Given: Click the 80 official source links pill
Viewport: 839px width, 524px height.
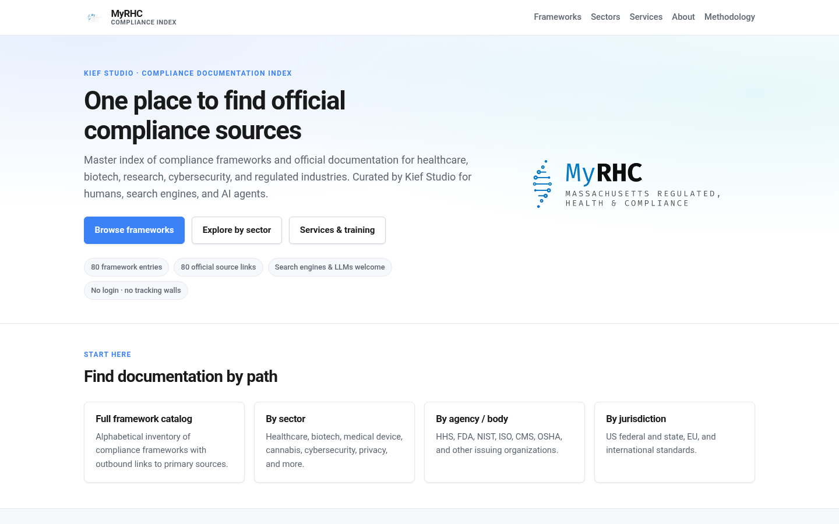Looking at the screenshot, I should pyautogui.click(x=218, y=267).
